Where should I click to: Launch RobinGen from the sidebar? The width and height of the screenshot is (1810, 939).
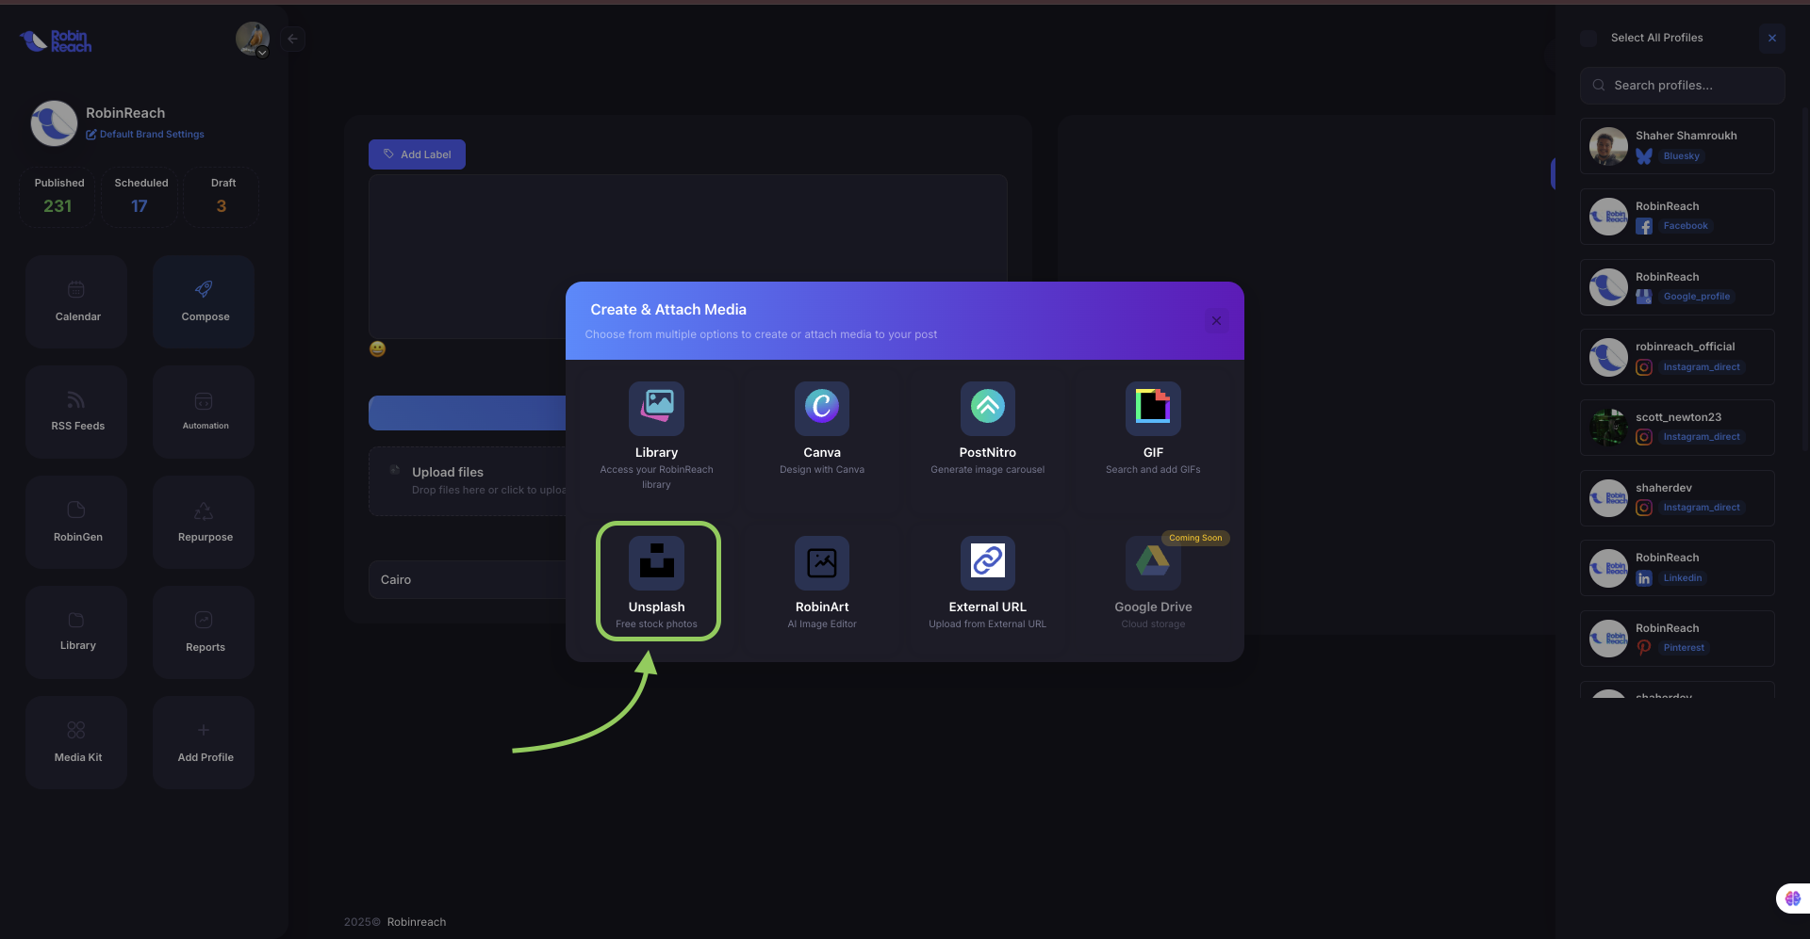(76, 522)
